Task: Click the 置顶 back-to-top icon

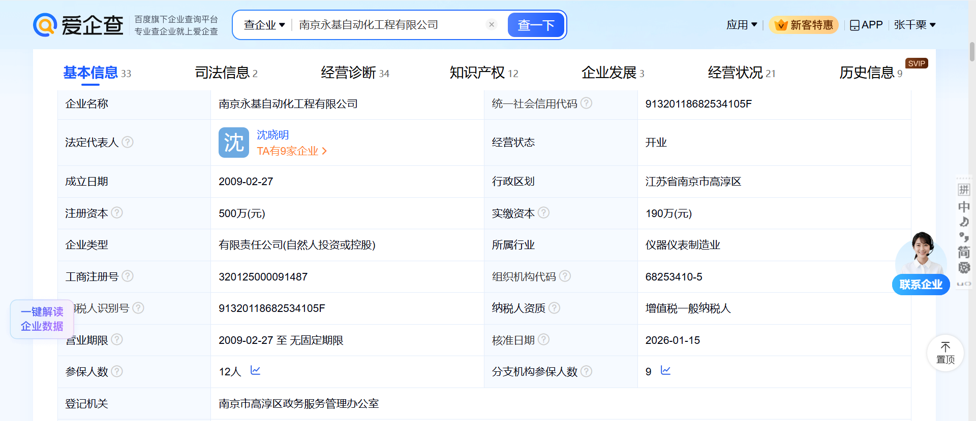Action: (x=945, y=353)
